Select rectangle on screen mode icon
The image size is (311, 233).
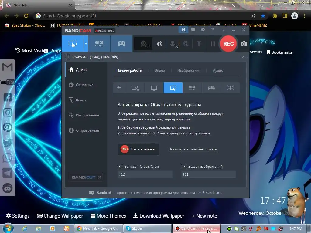click(x=135, y=88)
